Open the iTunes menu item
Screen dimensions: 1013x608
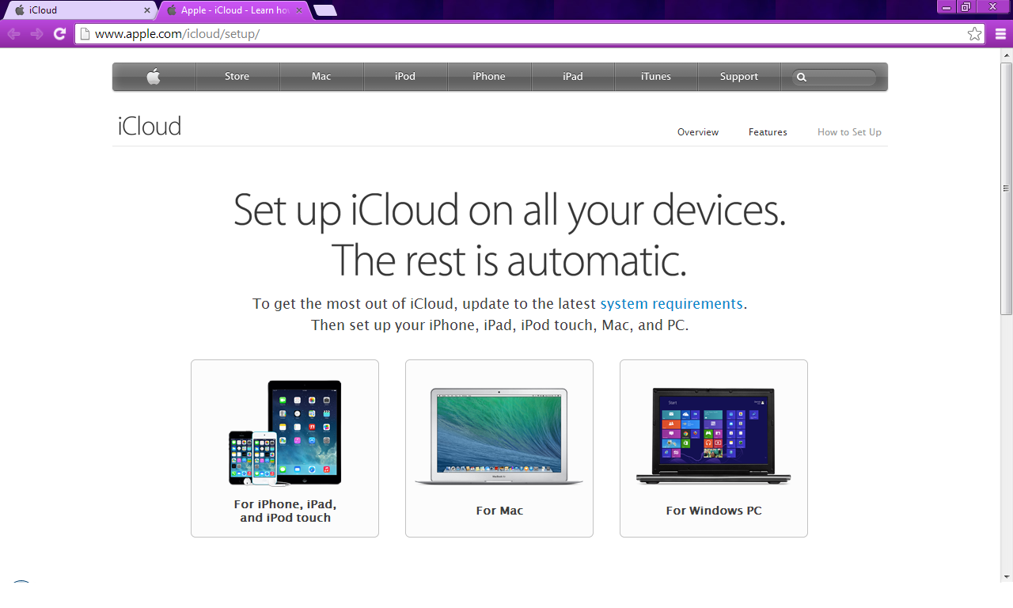click(x=656, y=77)
